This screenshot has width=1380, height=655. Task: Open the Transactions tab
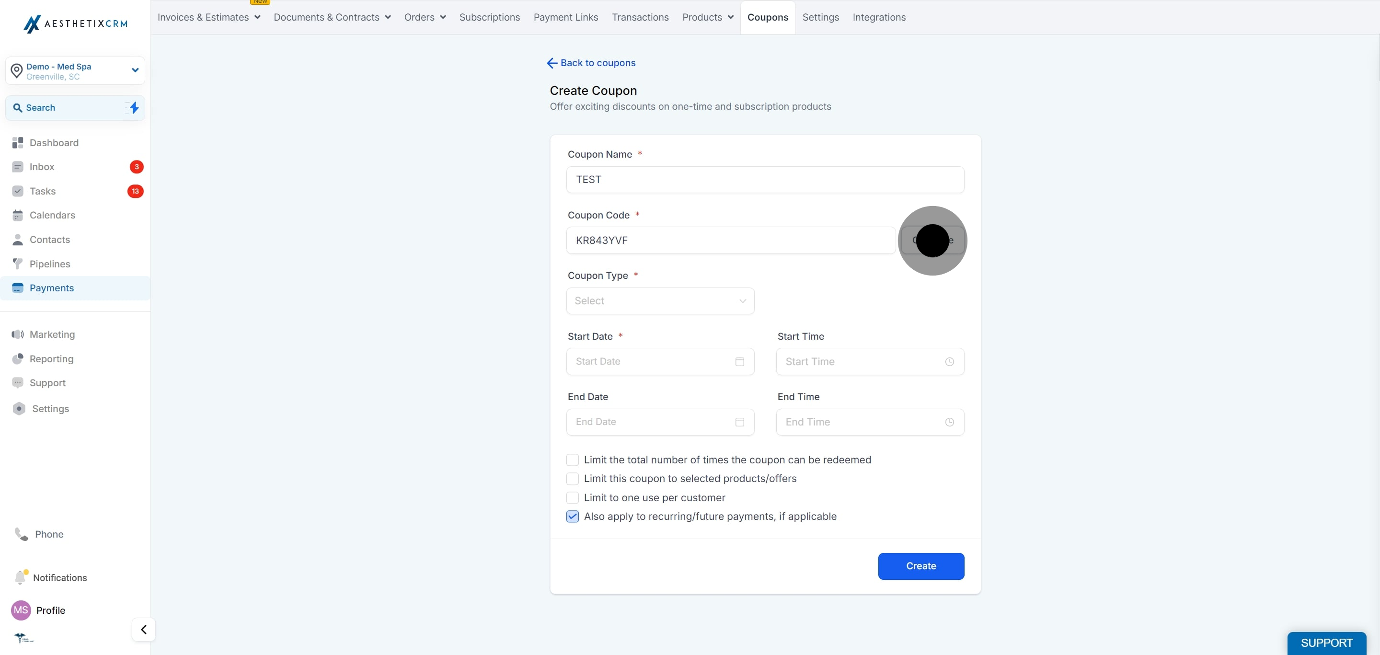tap(640, 17)
